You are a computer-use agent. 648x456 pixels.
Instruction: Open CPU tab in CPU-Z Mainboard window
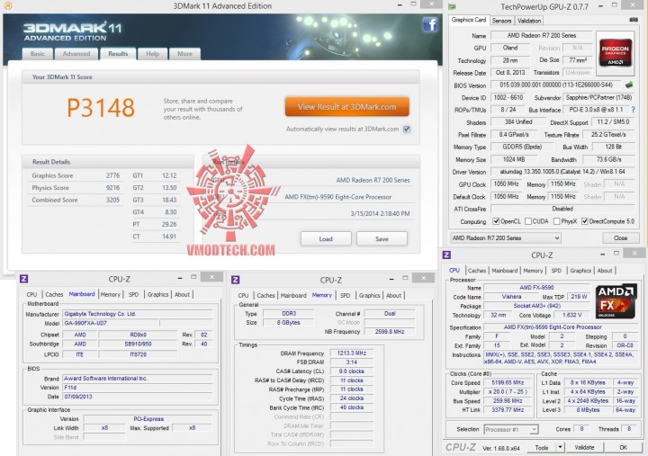point(31,294)
